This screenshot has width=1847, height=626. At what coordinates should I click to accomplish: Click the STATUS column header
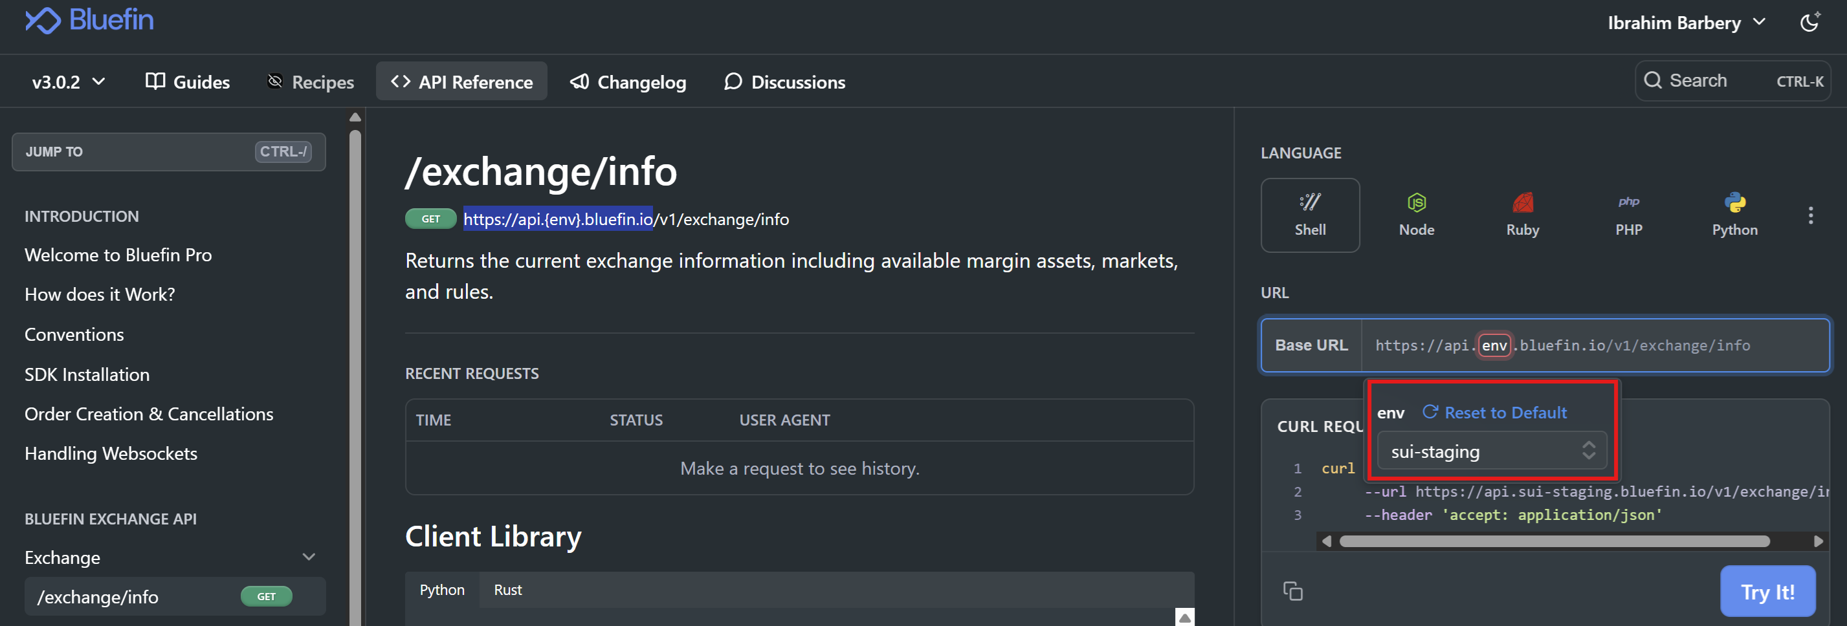[x=636, y=420]
